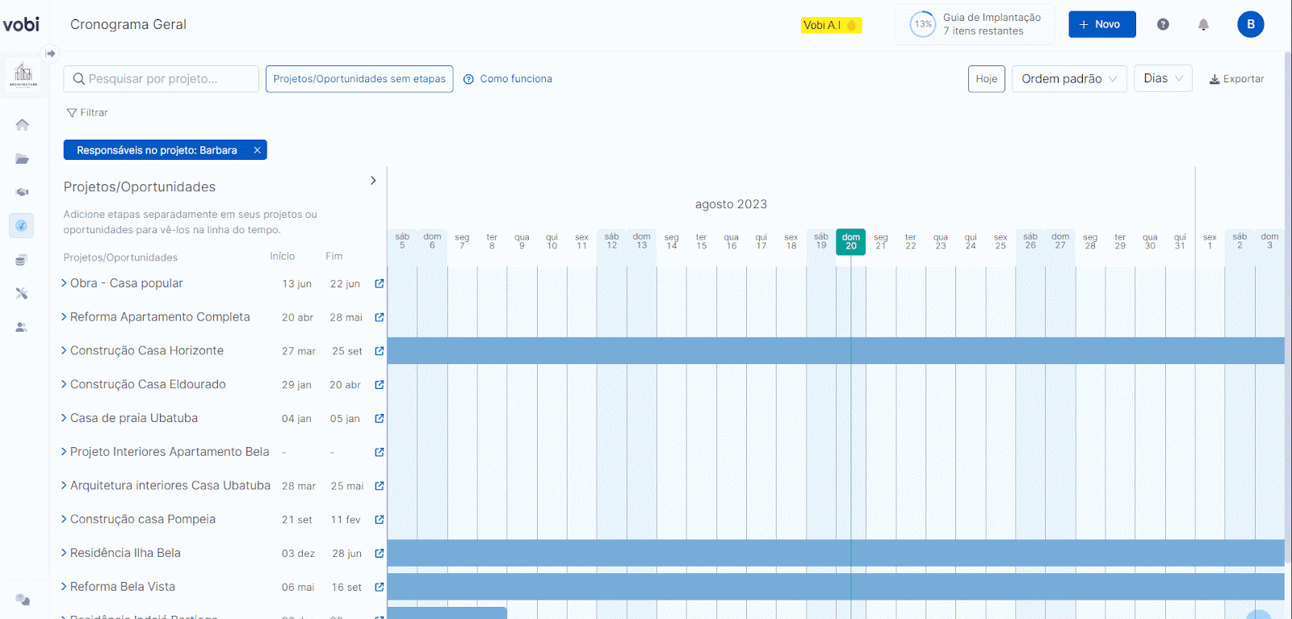Remove the Responsáveis no projeto: Barbara filter
The width and height of the screenshot is (1292, 619).
(257, 150)
